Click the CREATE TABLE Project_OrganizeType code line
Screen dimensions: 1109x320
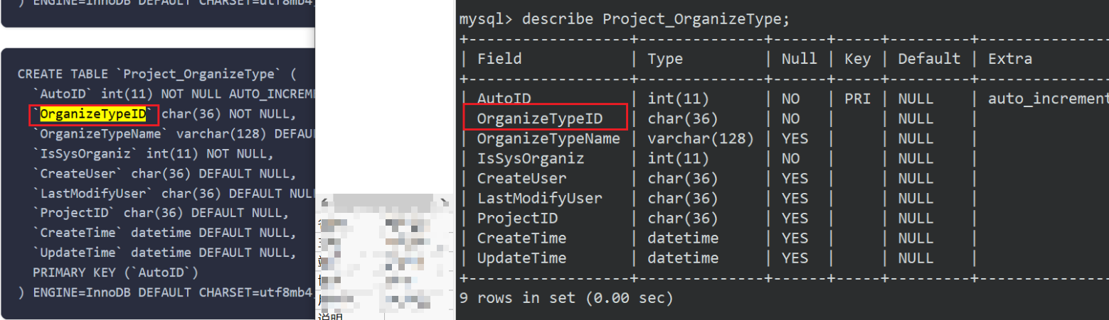coord(156,74)
